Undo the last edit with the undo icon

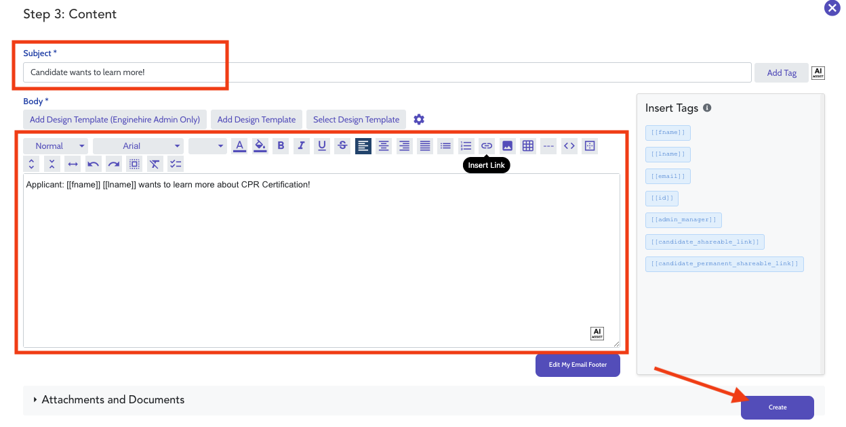(93, 163)
